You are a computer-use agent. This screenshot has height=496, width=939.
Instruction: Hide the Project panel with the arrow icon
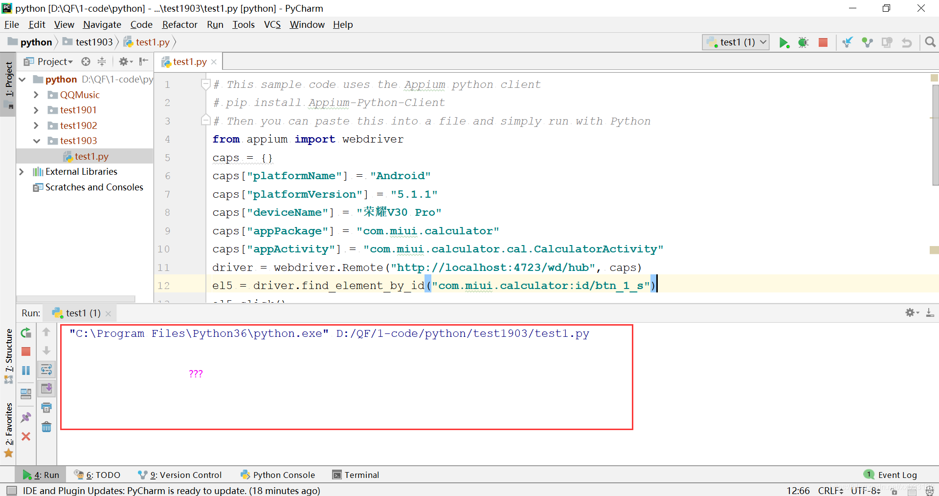click(143, 62)
